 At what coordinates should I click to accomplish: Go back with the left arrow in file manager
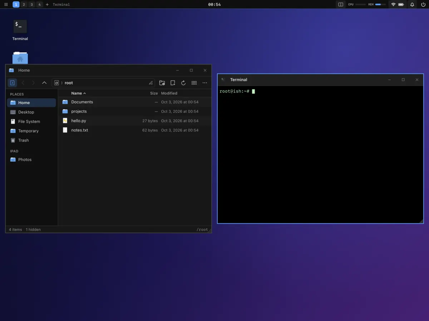coord(23,83)
